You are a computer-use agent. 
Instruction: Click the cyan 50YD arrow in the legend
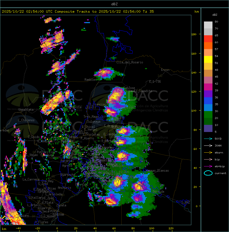pyautogui.click(x=208, y=139)
